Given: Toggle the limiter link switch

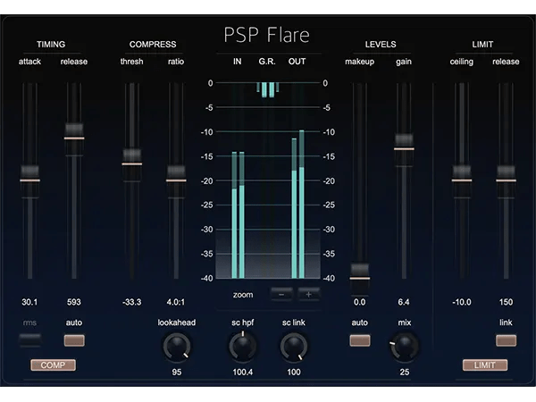Looking at the screenshot, I should click(506, 340).
